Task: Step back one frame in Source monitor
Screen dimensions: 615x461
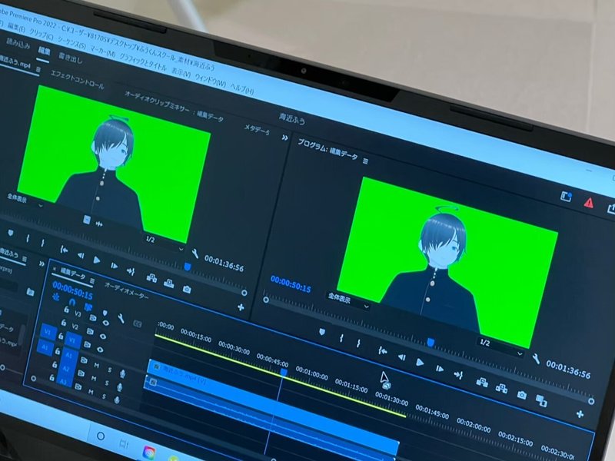Action: 81,256
